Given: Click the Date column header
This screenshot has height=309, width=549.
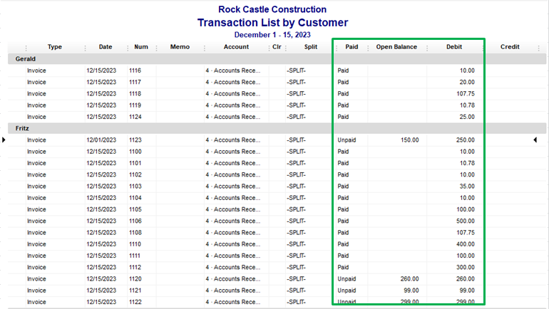Looking at the screenshot, I should 106,47.
